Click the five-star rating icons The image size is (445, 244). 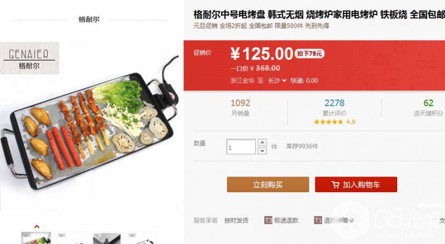click(329, 122)
